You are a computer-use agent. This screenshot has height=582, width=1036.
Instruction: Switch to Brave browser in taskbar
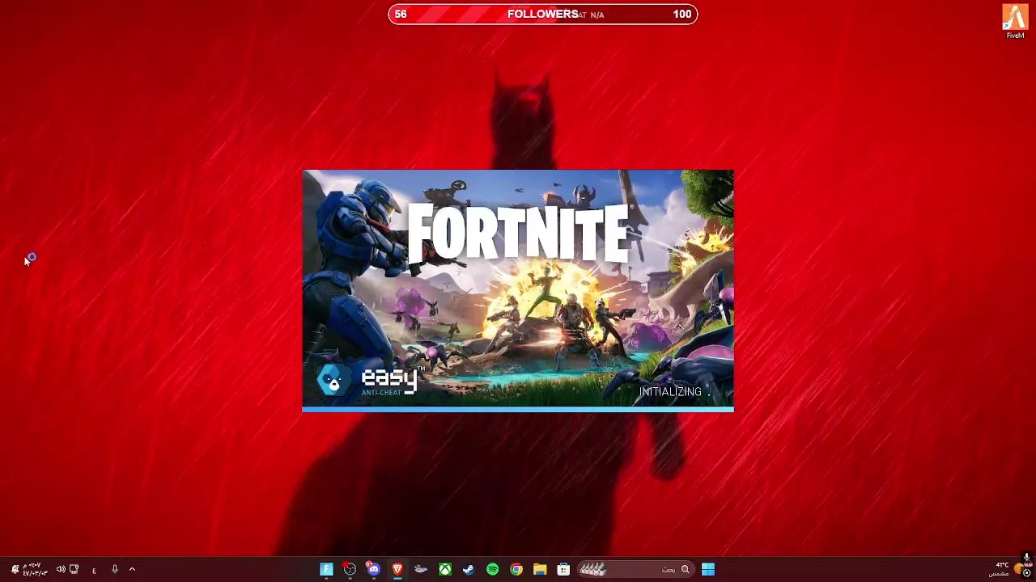(x=397, y=569)
